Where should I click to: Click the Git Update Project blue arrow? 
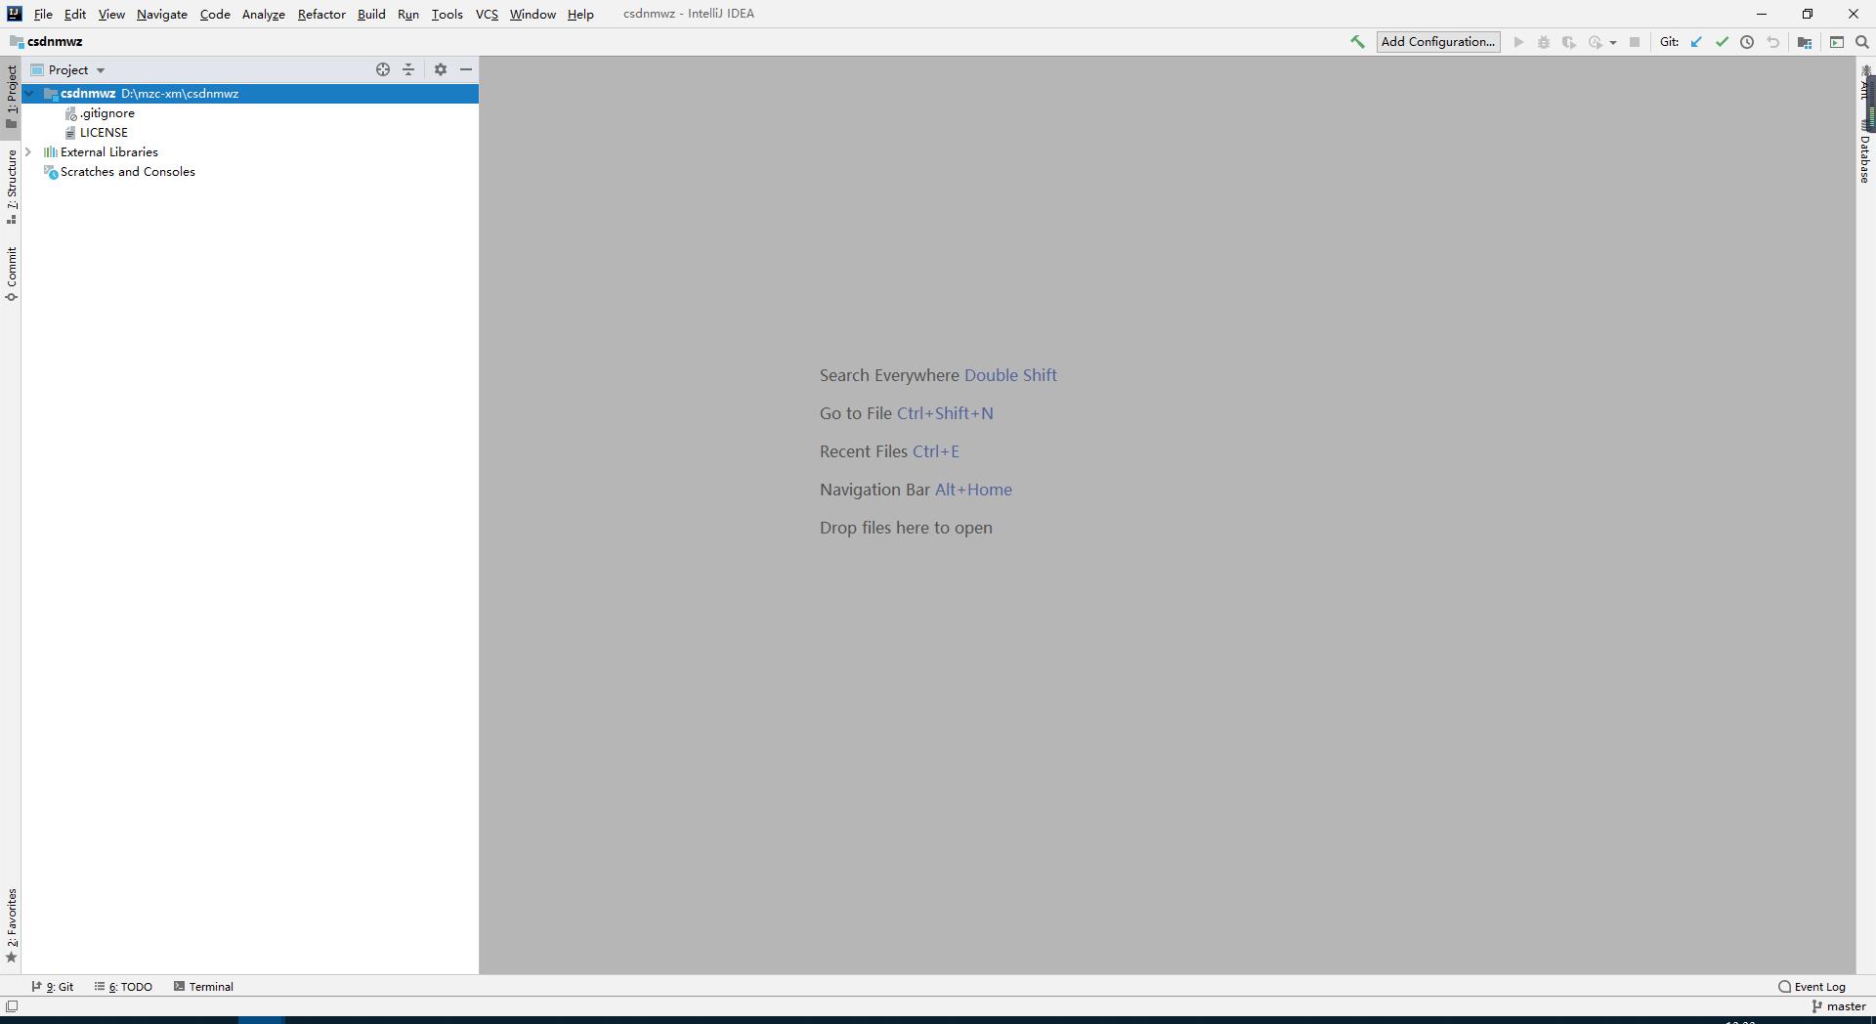[1696, 42]
